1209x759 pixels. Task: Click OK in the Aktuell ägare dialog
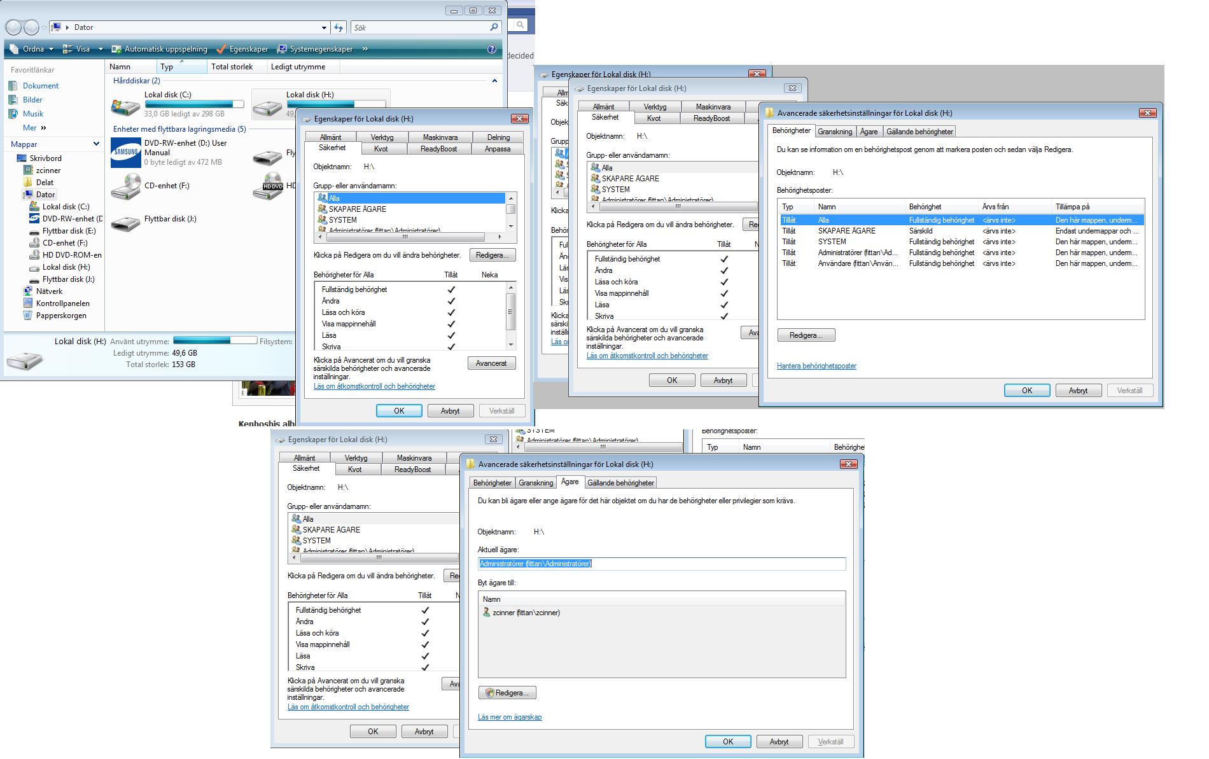728,741
